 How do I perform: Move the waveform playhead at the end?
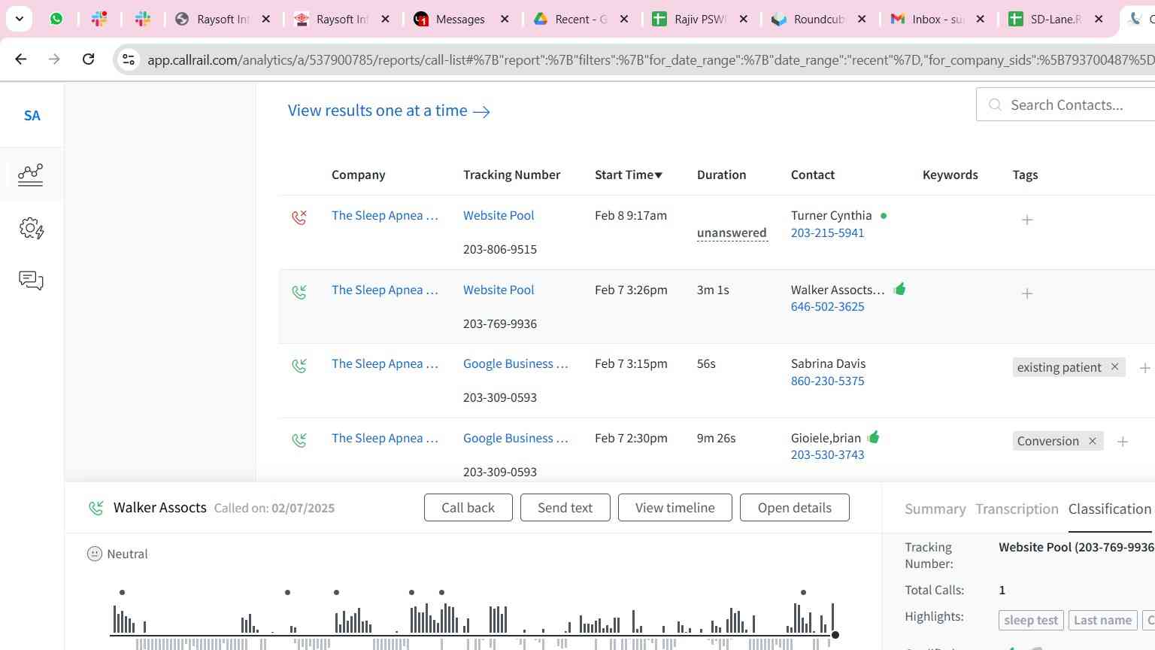click(x=835, y=635)
